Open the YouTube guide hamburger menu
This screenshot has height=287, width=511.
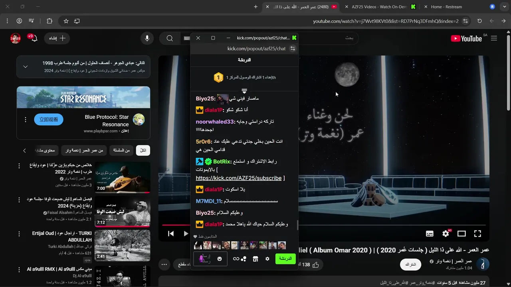(x=494, y=38)
